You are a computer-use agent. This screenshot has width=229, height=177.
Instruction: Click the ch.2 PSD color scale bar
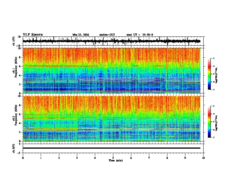pyautogui.click(x=209, y=122)
